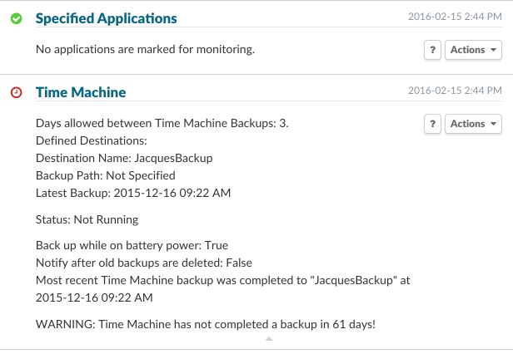Expand Actions dropdown for Time Machine
This screenshot has height=354, width=513.
473,124
